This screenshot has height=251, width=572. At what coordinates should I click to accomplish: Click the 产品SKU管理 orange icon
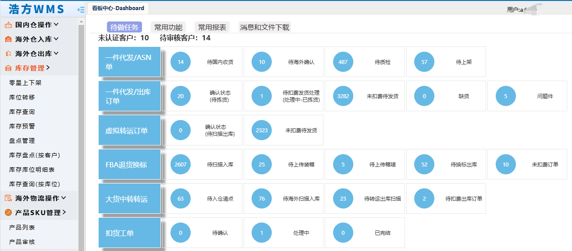click(x=8, y=213)
